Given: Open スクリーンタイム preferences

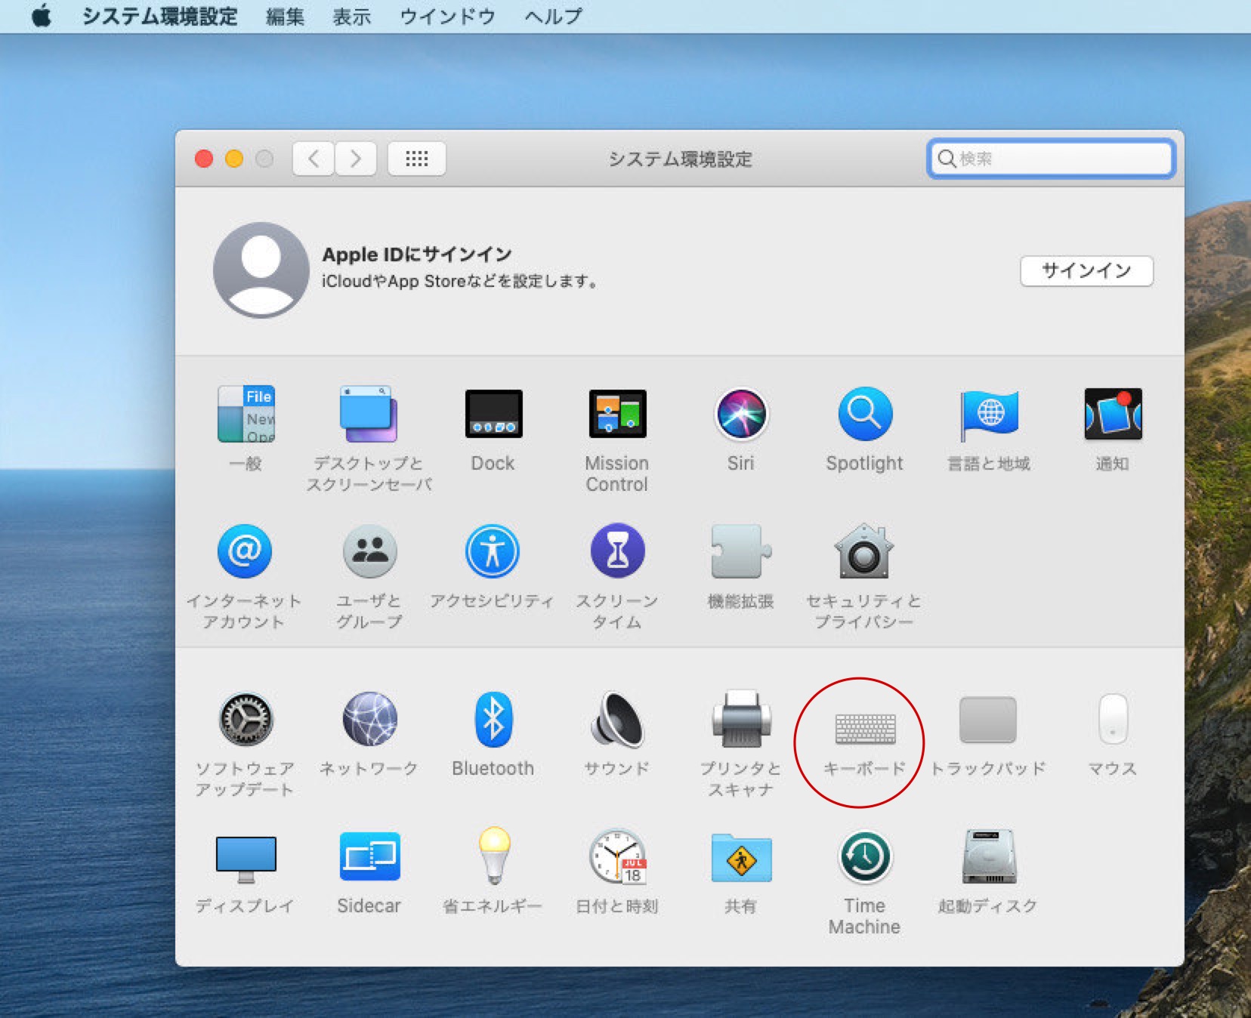Looking at the screenshot, I should pos(617,551).
